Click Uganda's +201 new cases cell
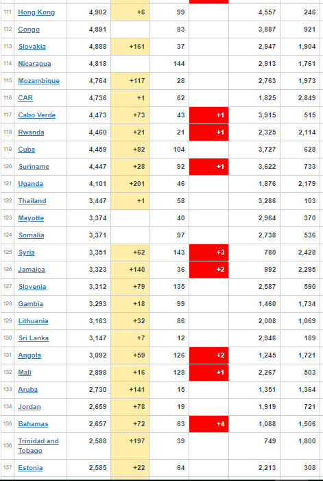This screenshot has height=481, width=323. 130,184
